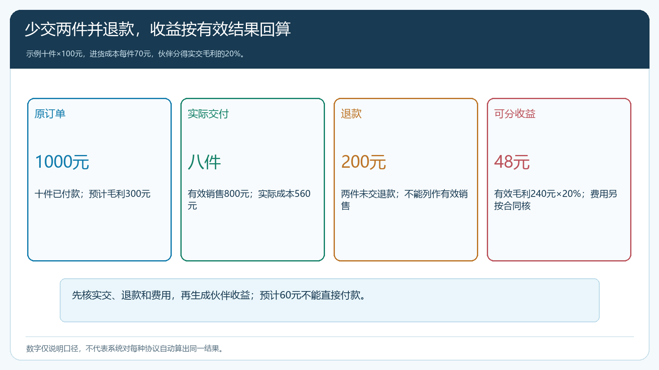Click the 实际交付 card heading
Viewport: 659px width, 370px height.
click(x=208, y=114)
